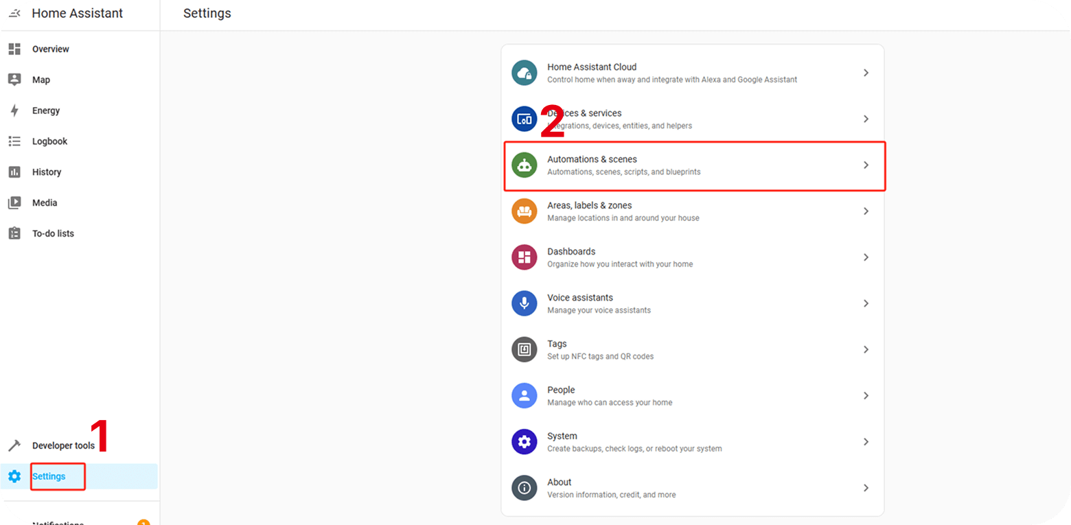Expand Voice assistants row chevron
This screenshot has height=525, width=1071.
click(866, 303)
